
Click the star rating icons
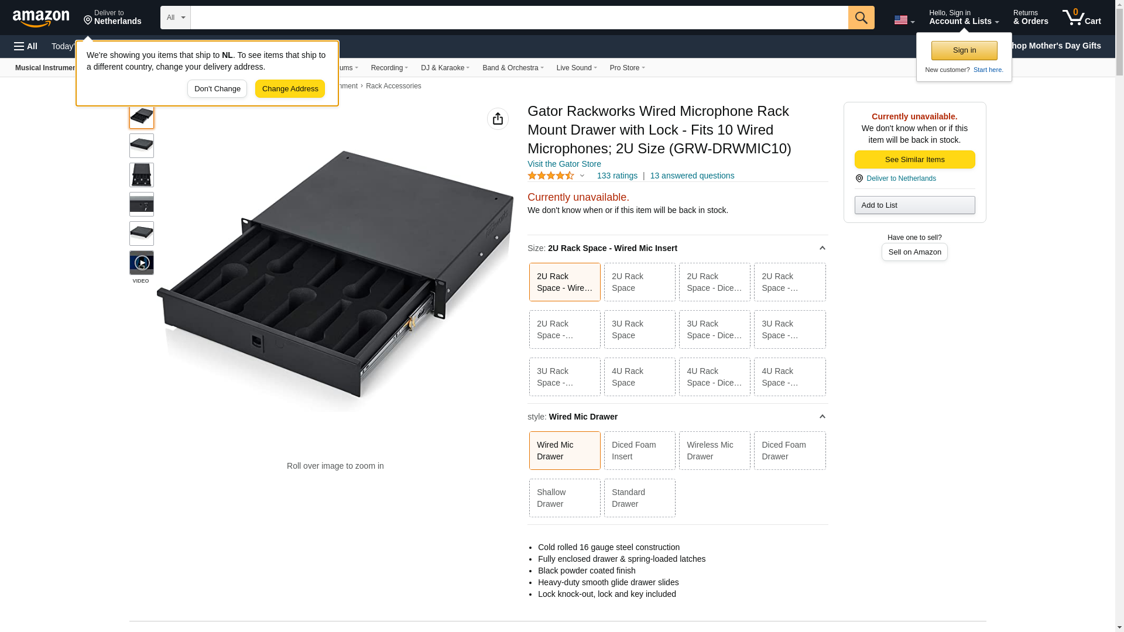[x=551, y=176]
